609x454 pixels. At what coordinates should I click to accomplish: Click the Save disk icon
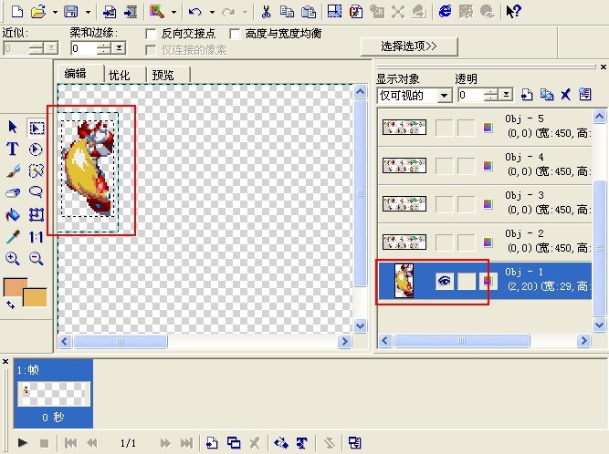(70, 12)
